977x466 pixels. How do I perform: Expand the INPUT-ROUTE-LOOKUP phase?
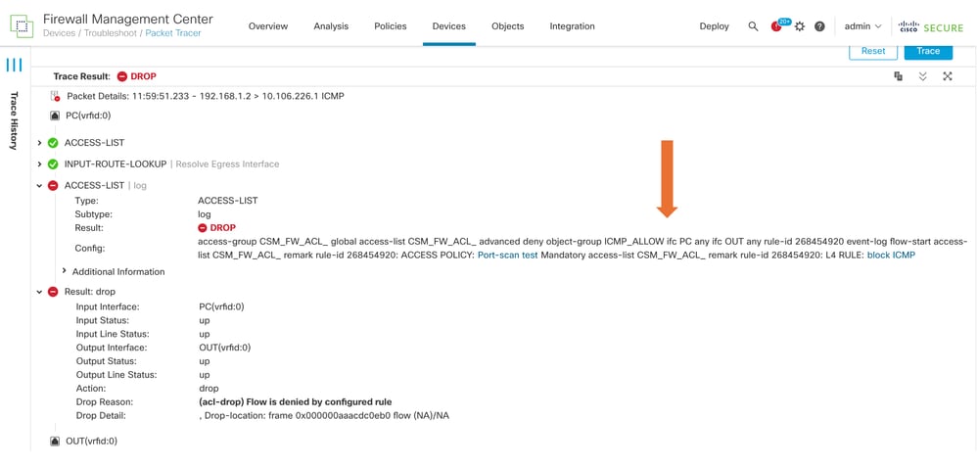coord(39,164)
